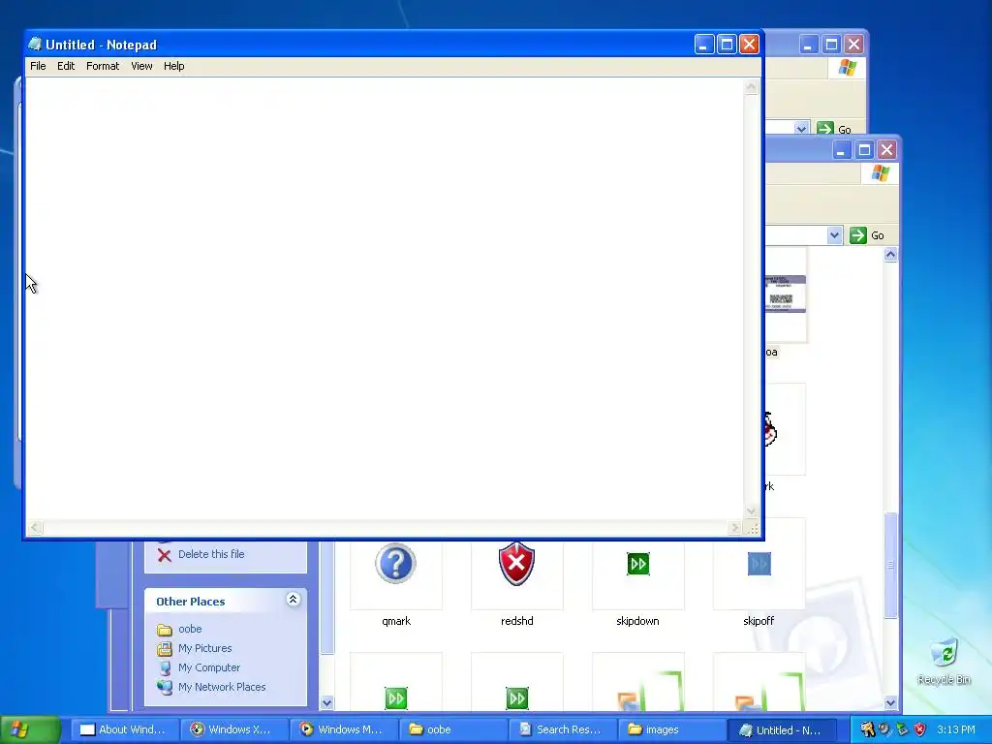Switch to About Windows taskbar button
This screenshot has height=744, width=992.
click(123, 729)
